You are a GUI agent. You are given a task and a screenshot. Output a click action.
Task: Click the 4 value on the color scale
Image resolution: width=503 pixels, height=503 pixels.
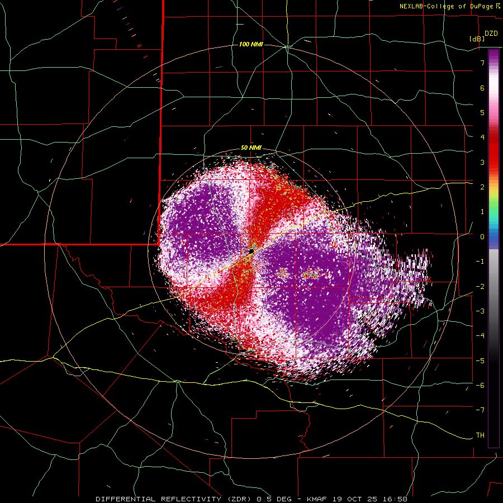482,137
